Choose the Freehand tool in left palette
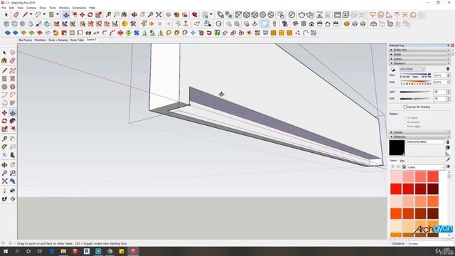 [13, 70]
